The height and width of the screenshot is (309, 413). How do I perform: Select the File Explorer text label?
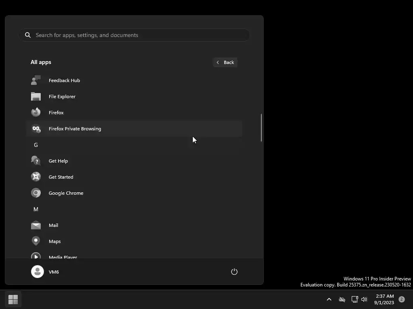pyautogui.click(x=62, y=97)
